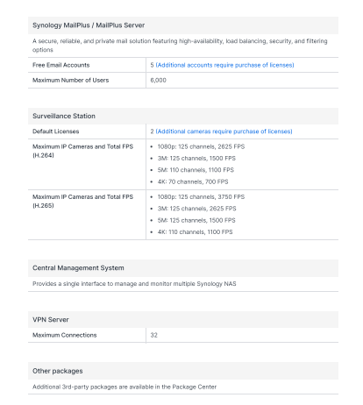Image resolution: width=363 pixels, height=405 pixels.
Task: Select the Maximum Connections label
Action: click(64, 335)
